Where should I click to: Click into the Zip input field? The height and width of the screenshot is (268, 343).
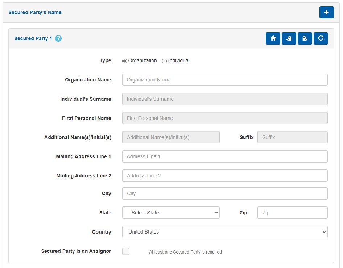click(x=293, y=213)
